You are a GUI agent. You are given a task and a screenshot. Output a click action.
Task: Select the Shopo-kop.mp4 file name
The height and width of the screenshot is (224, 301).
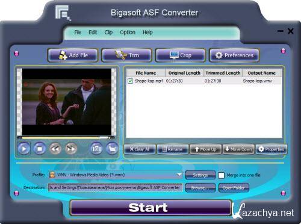(x=149, y=81)
